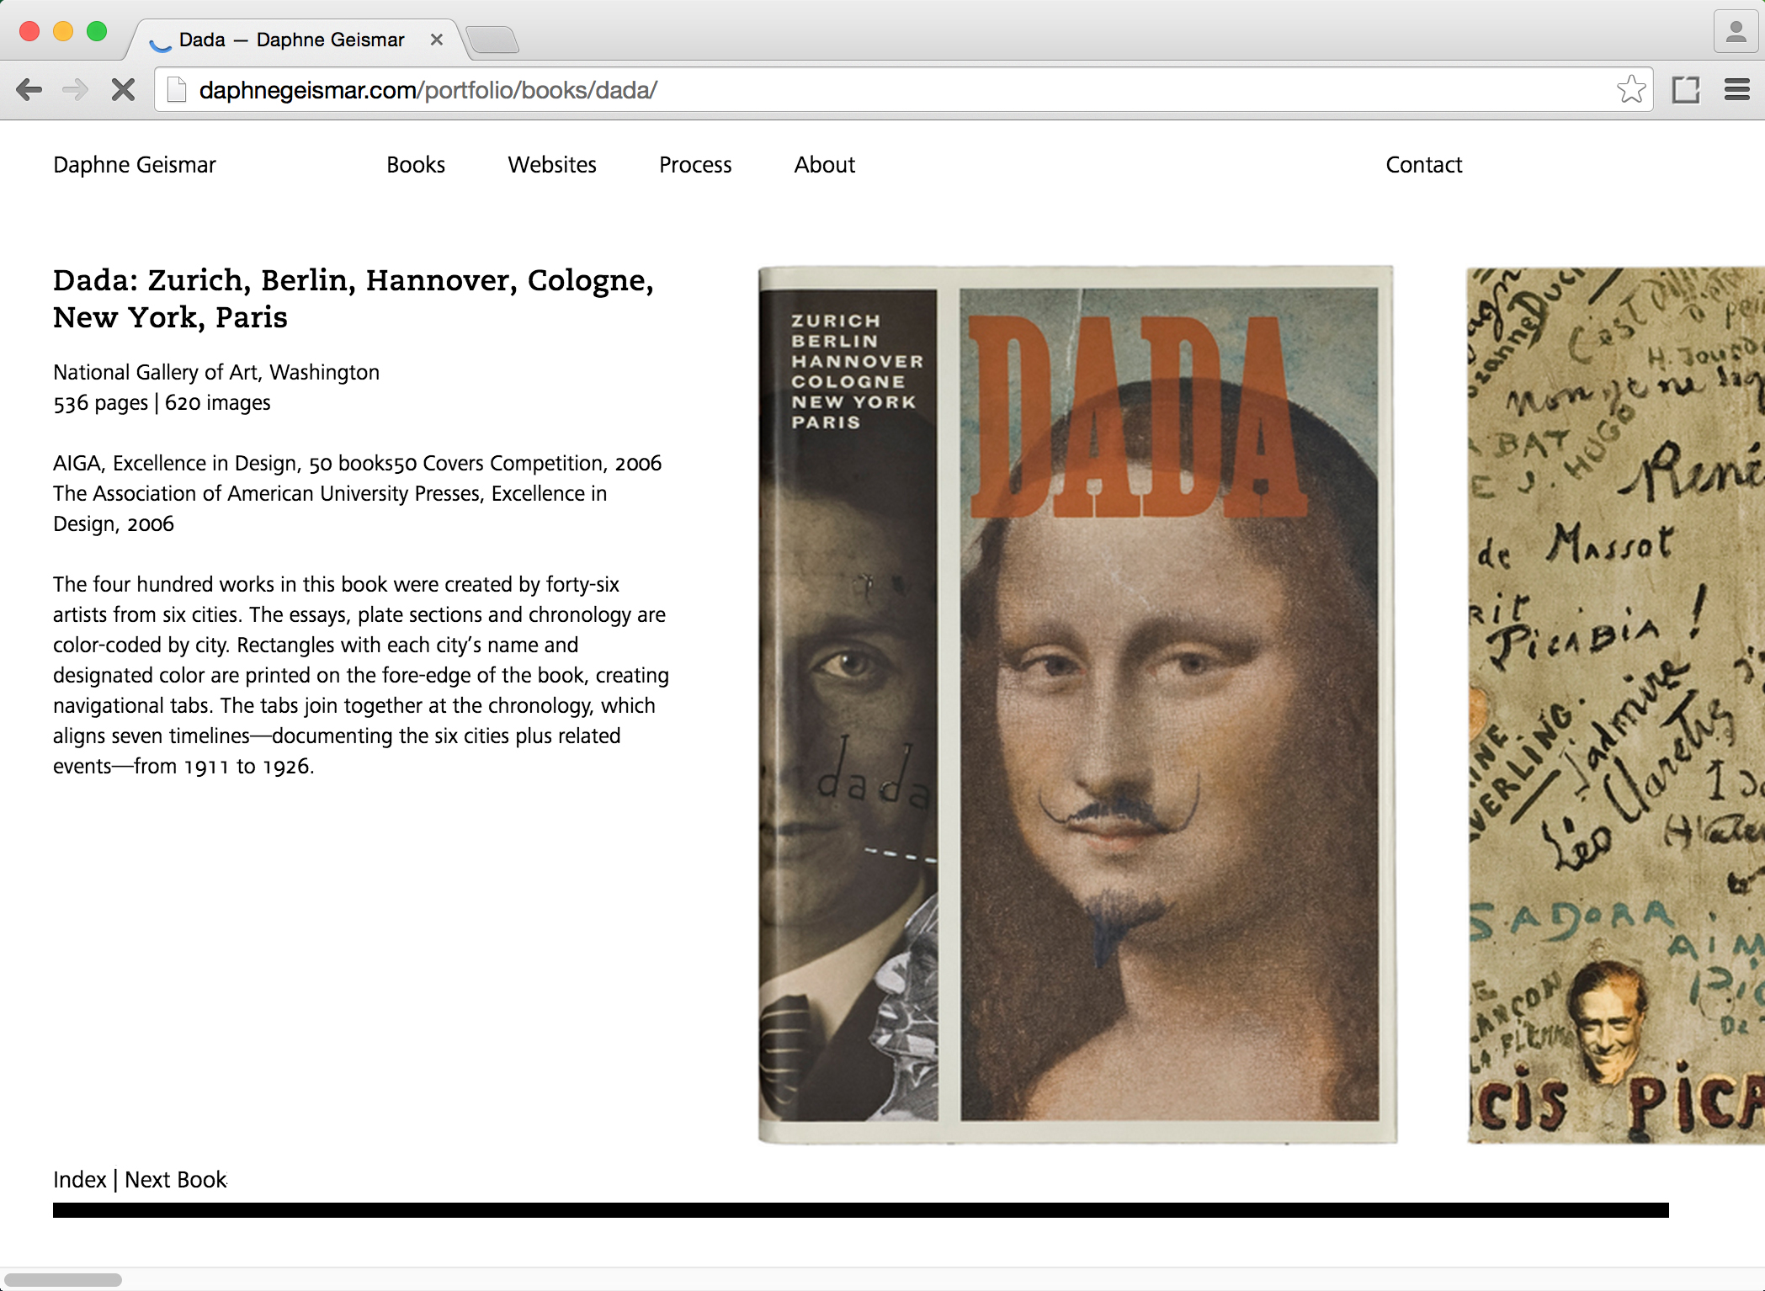The width and height of the screenshot is (1765, 1291).
Task: Open the Books menu item
Action: (416, 165)
